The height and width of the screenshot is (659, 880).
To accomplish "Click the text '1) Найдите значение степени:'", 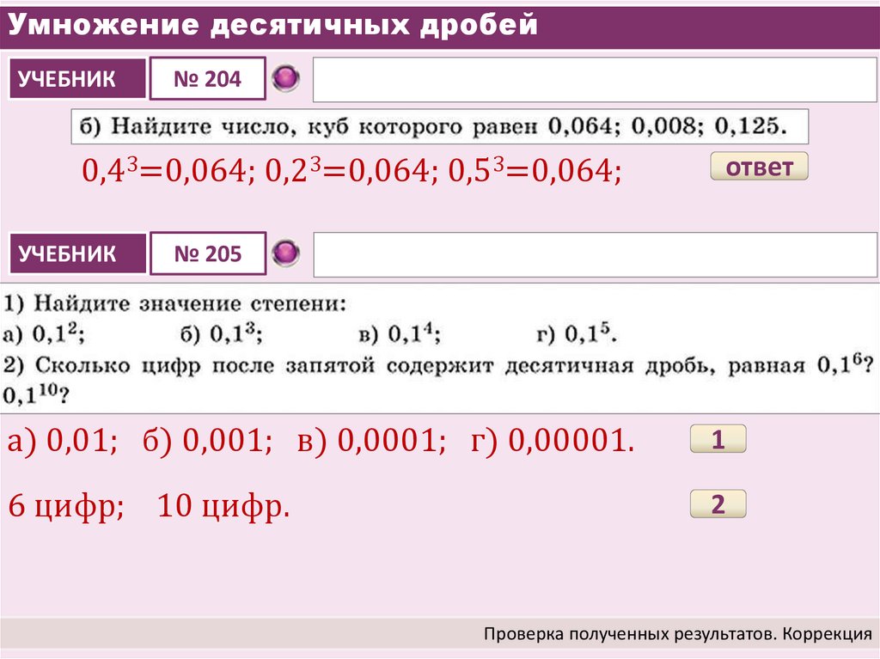I will pyautogui.click(x=174, y=303).
